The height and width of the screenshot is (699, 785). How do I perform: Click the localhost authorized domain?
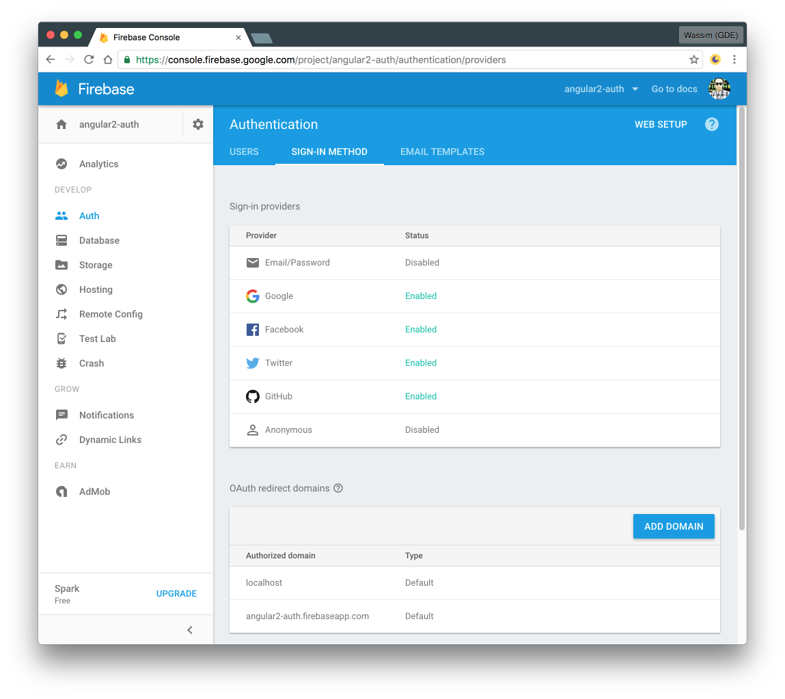coord(264,582)
